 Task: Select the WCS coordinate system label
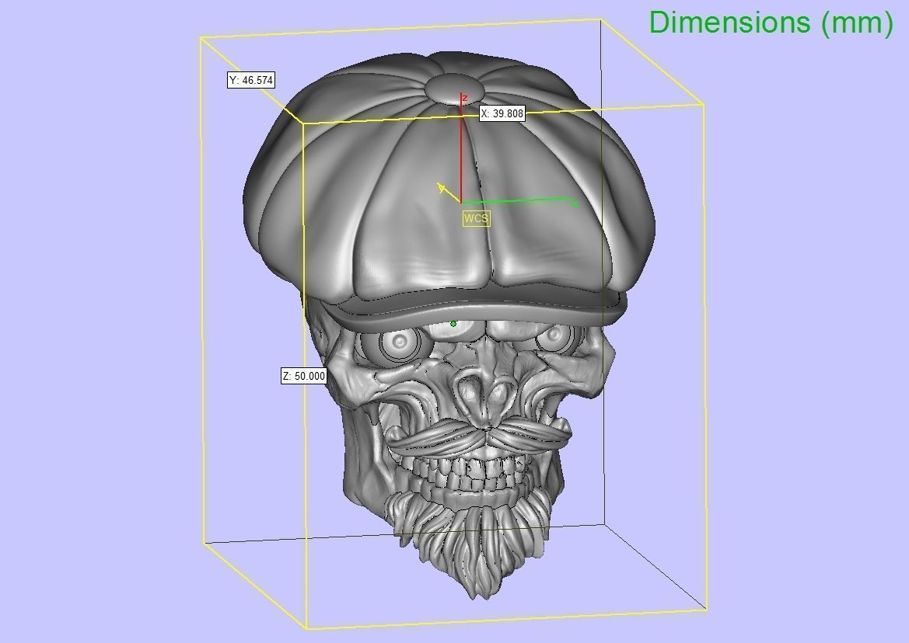tap(476, 219)
